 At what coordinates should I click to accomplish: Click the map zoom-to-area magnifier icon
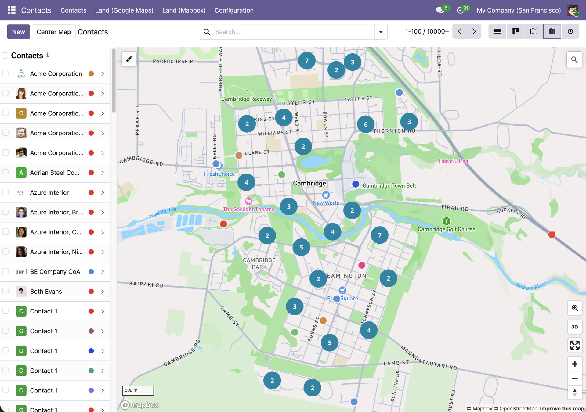point(575,308)
